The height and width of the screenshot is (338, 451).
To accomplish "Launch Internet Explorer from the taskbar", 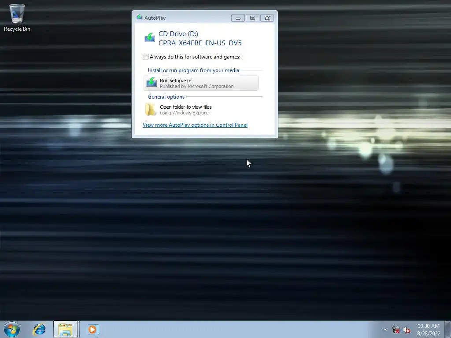I will pos(39,329).
